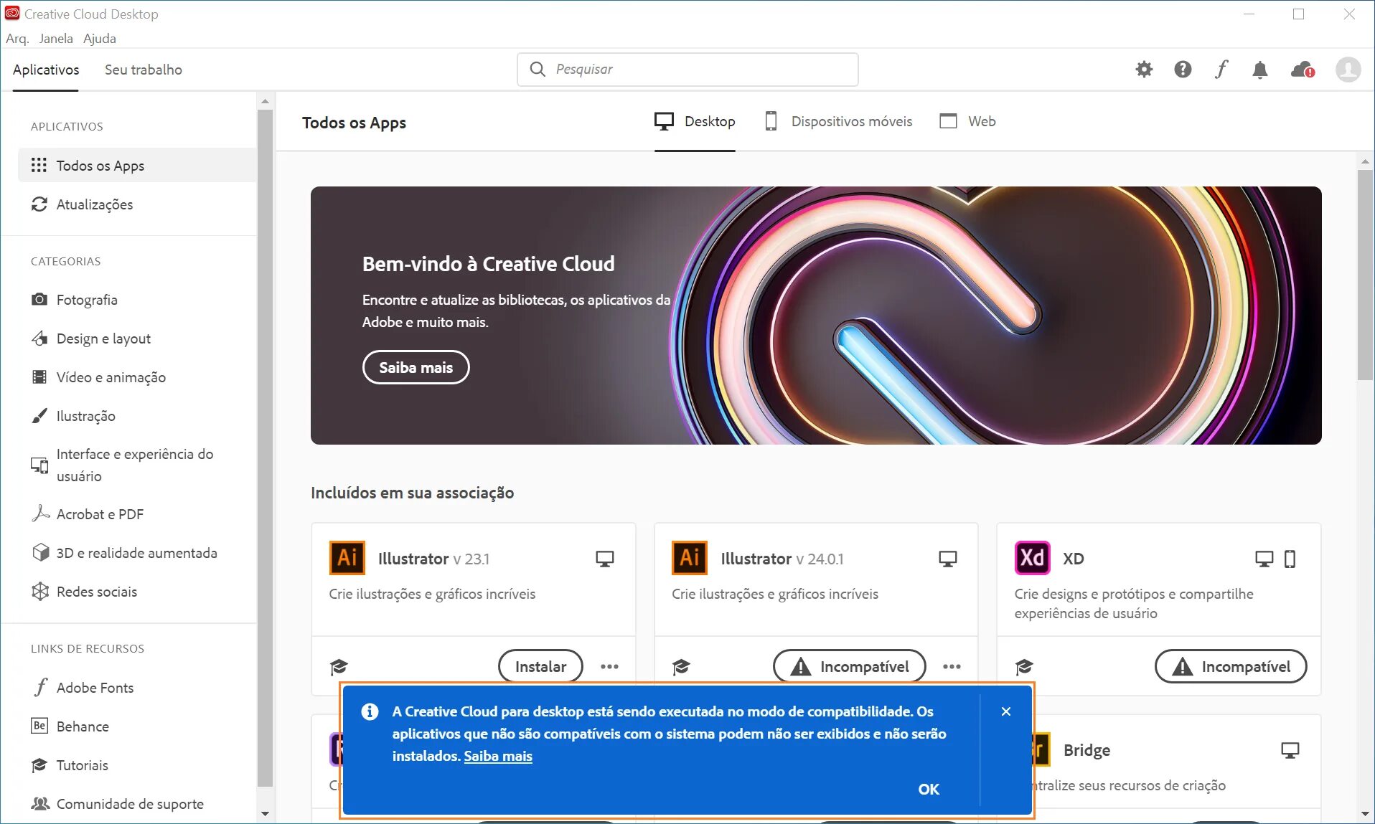1375x824 pixels.
Task: Click the Illustrator v 24.0.1 app icon
Action: [x=690, y=558]
